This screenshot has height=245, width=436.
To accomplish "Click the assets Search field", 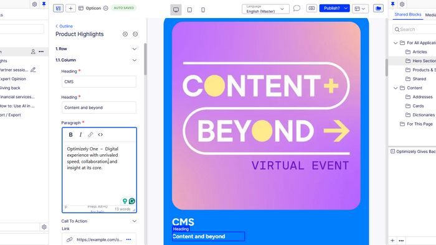I will pos(414,29).
